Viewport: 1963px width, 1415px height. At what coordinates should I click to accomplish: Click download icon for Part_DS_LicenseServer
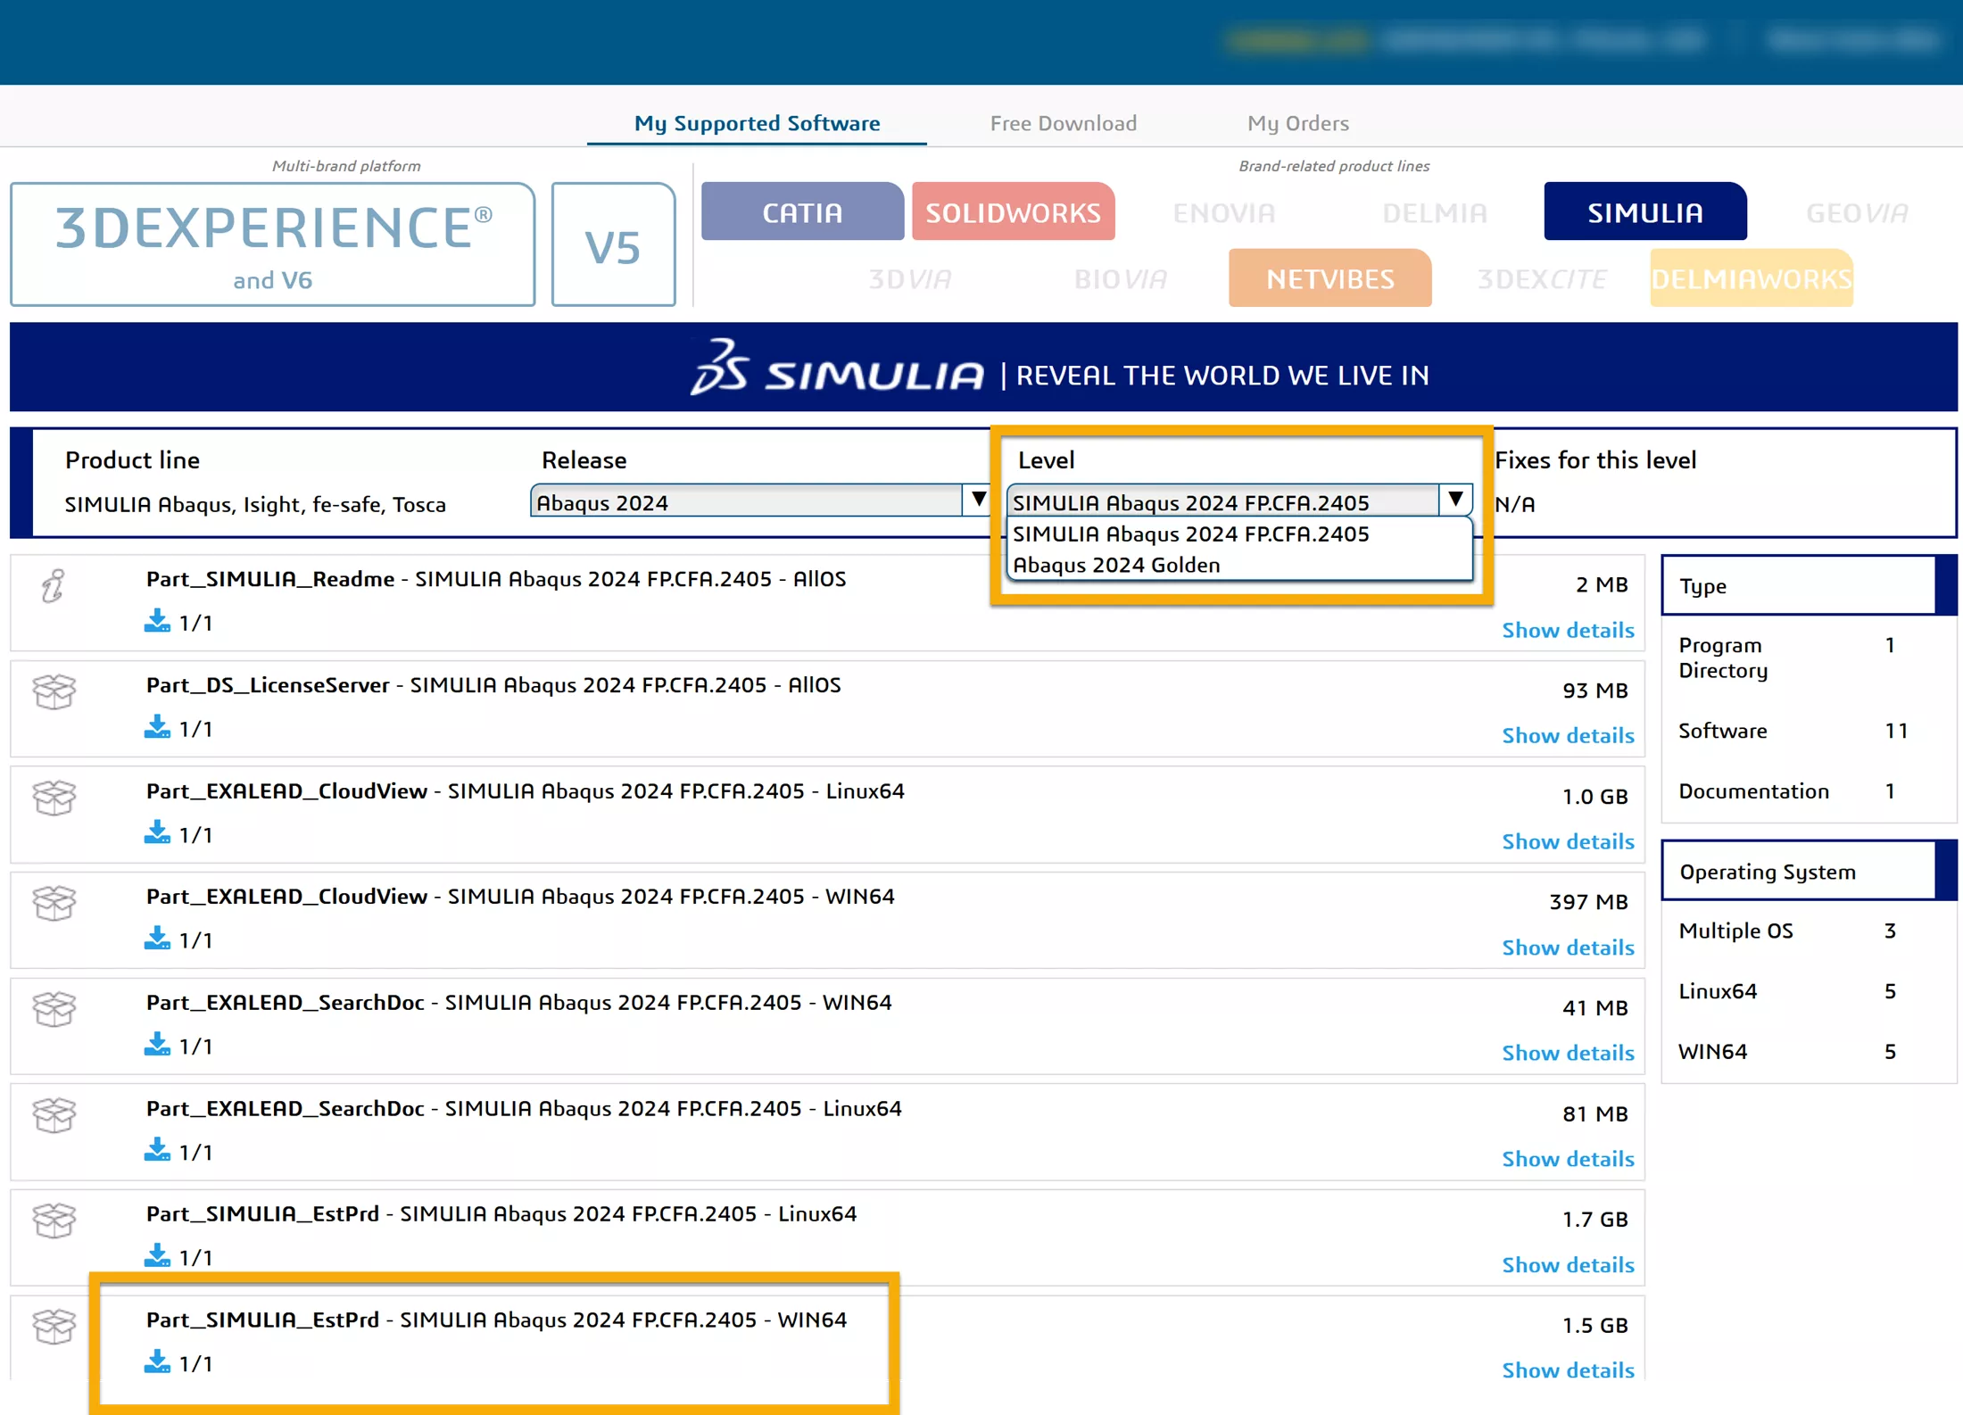click(157, 728)
